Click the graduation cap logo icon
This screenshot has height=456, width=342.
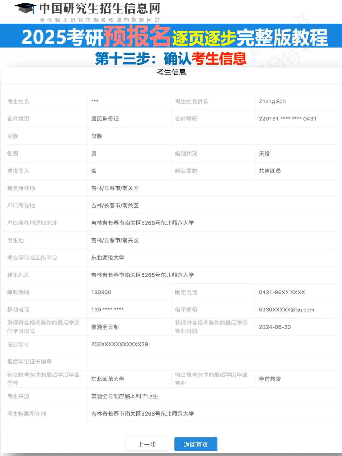click(x=26, y=8)
